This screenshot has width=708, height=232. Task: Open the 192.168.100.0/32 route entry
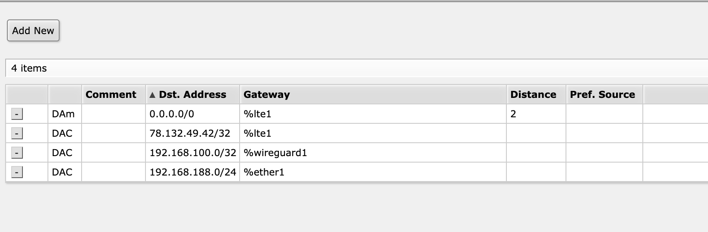(193, 153)
